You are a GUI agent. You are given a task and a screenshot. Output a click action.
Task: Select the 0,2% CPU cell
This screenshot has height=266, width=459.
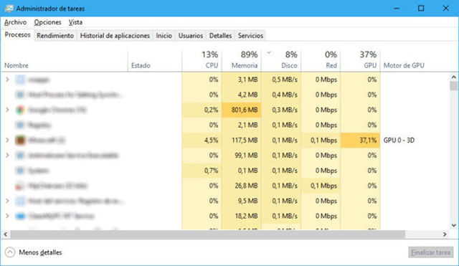tap(202, 110)
